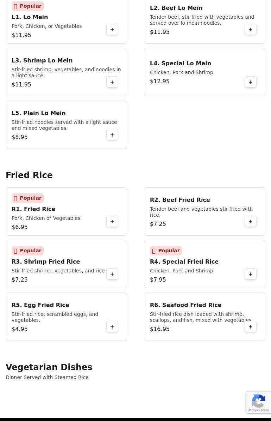Add R5. Egg Fried Rice via plus icon

[112, 327]
